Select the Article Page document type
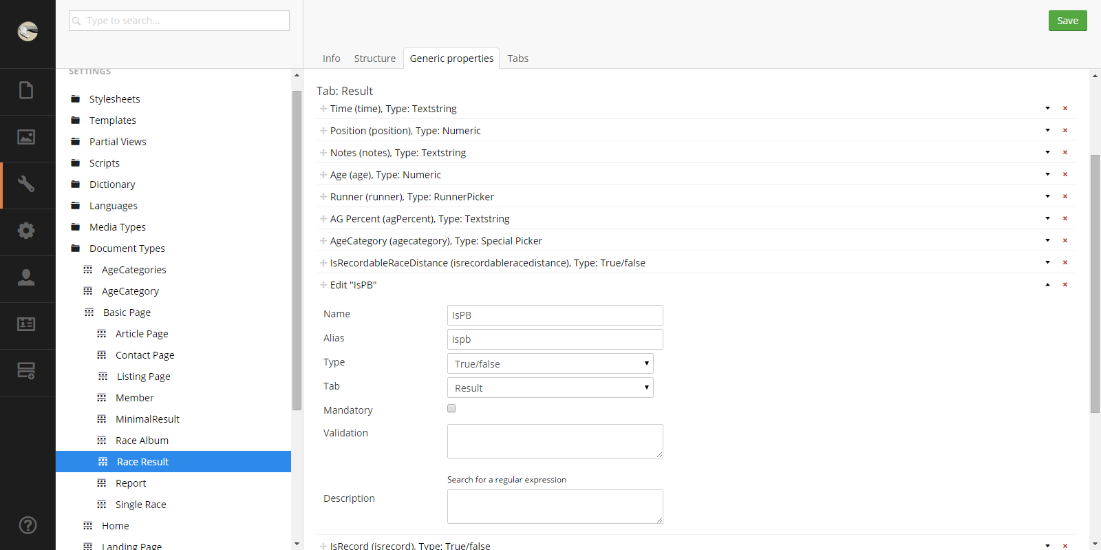The height and width of the screenshot is (550, 1101). (142, 334)
